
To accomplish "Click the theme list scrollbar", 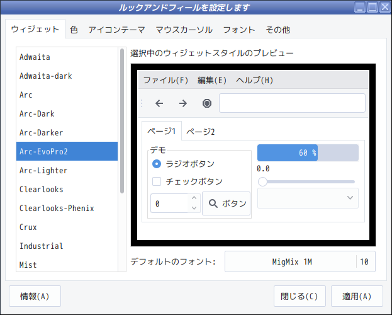I will pyautogui.click(x=122, y=121).
